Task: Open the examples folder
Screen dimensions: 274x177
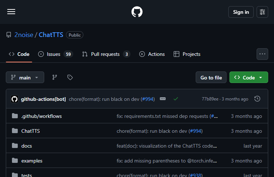Action: pos(32,161)
